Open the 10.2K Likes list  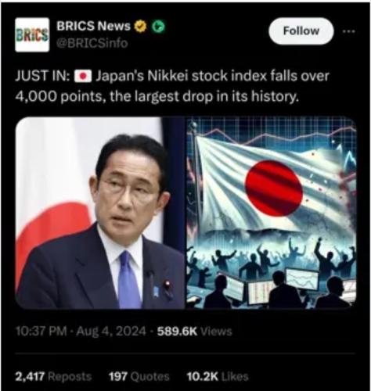[218, 376]
